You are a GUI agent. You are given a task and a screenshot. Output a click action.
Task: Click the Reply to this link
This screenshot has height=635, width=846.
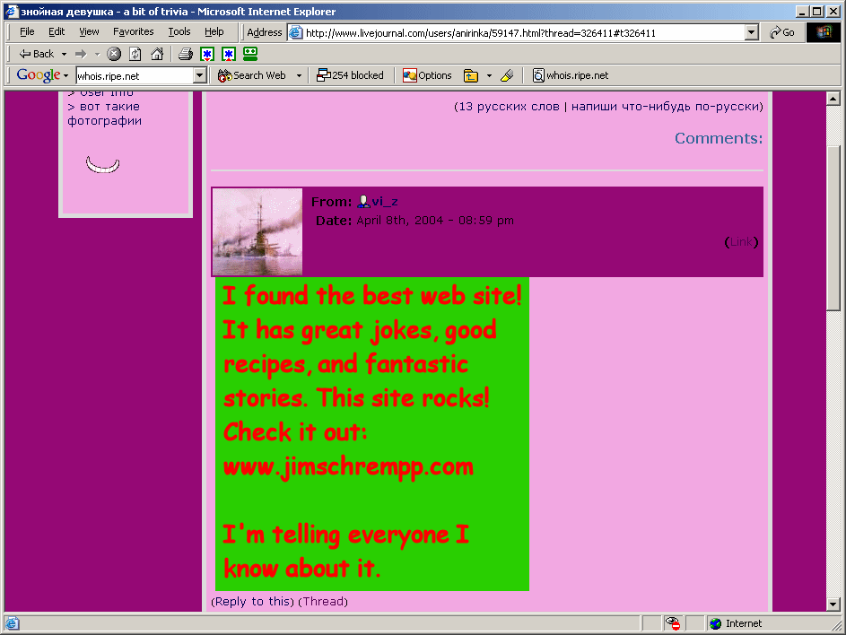(252, 602)
